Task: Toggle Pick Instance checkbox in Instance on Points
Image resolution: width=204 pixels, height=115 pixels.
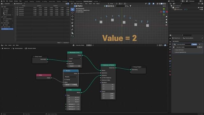Action: tap(102, 78)
